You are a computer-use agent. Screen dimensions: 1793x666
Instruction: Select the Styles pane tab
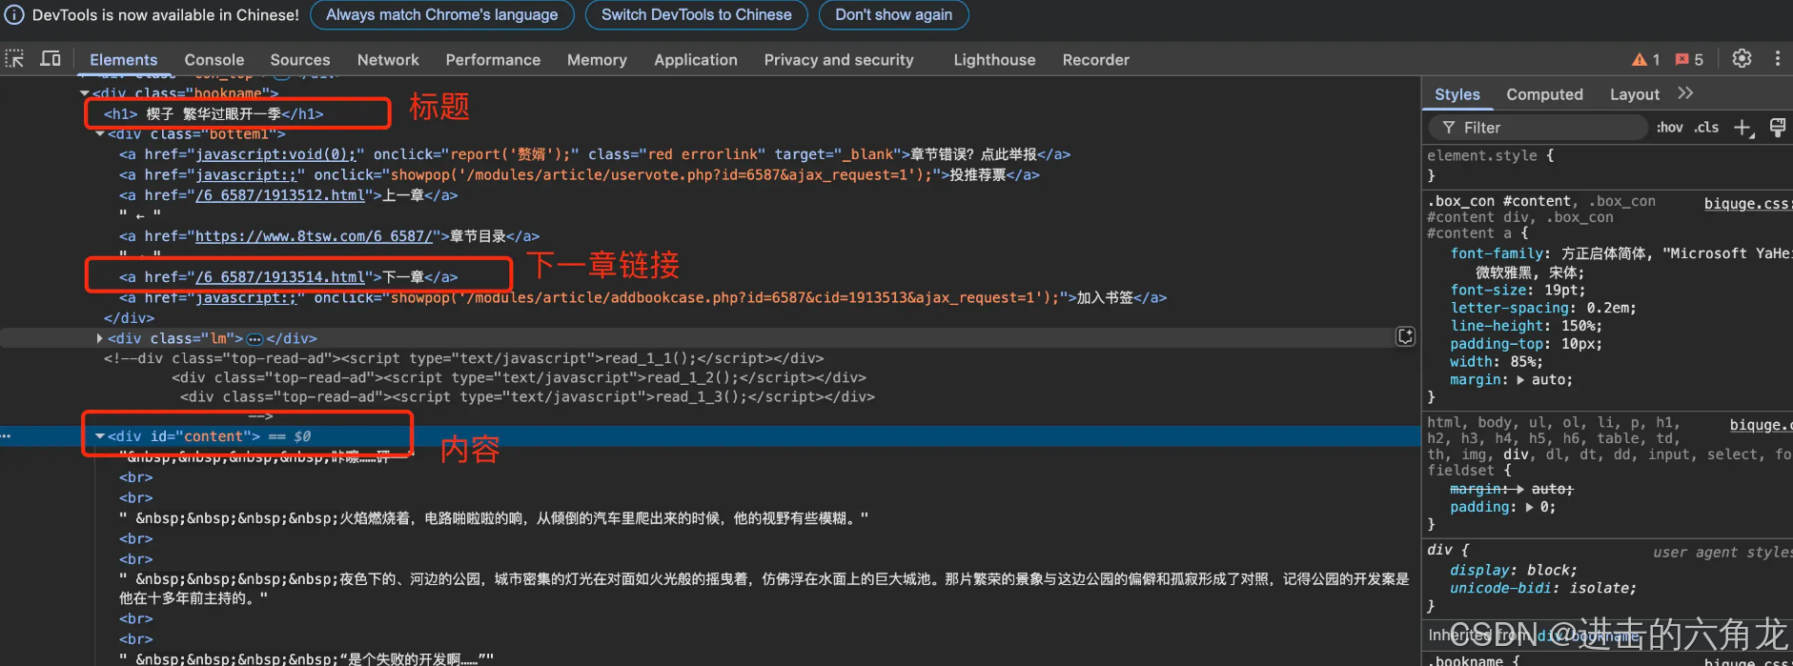[x=1457, y=94]
